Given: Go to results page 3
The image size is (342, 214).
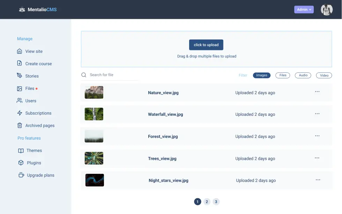Looking at the screenshot, I should [216, 201].
